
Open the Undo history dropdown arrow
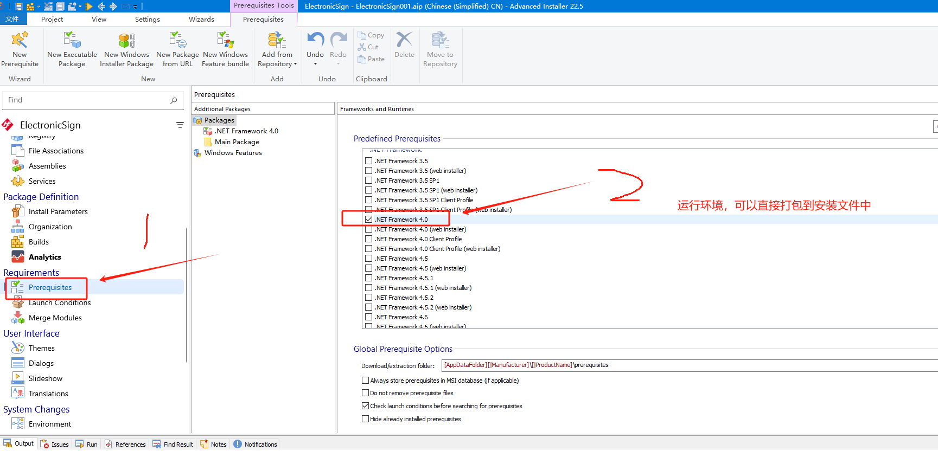315,64
